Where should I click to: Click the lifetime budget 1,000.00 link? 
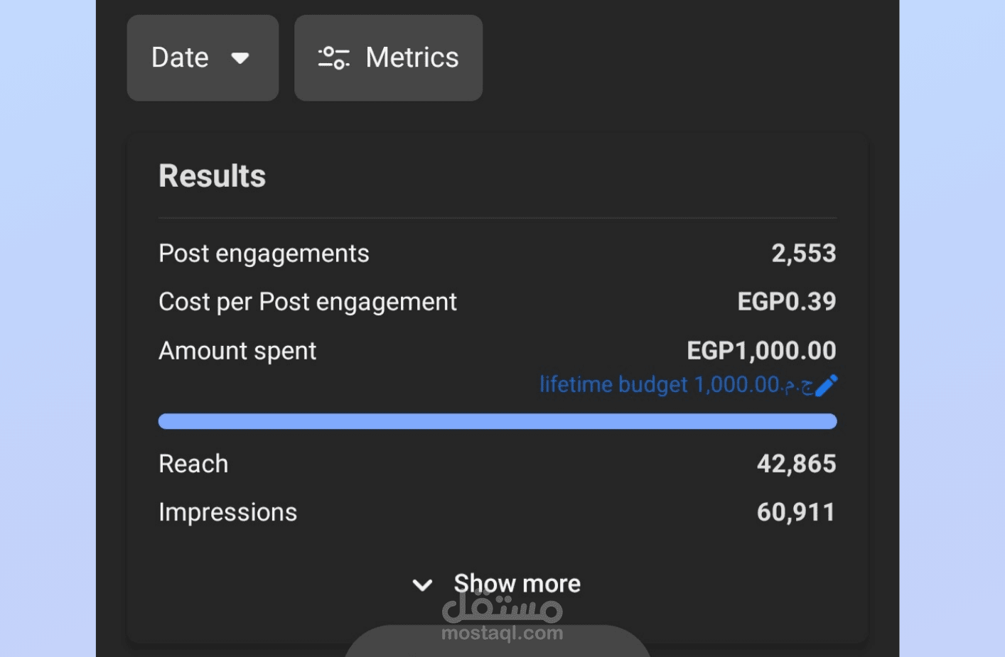click(675, 385)
